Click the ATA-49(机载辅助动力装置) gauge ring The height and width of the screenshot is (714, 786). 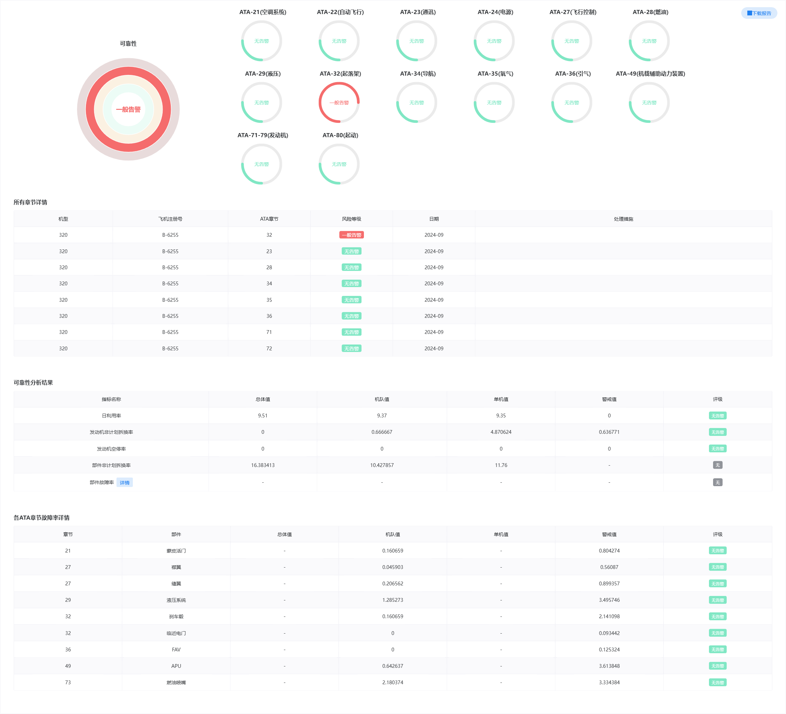649,103
